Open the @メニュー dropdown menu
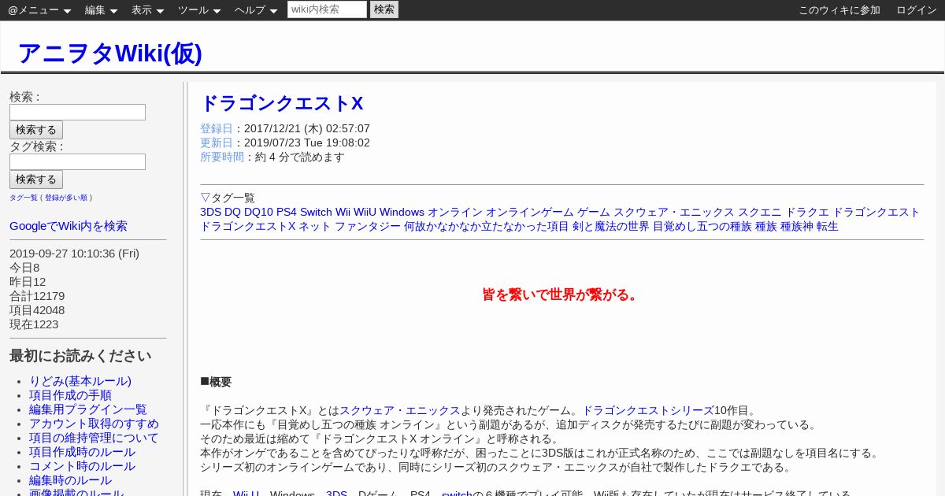Screen dimensions: 945x496 39,10
